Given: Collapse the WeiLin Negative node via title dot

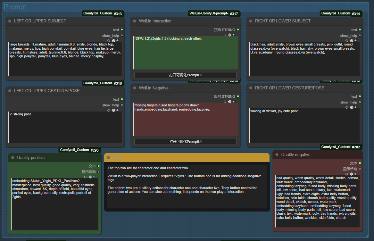Looking at the screenshot, I should (135, 88).
